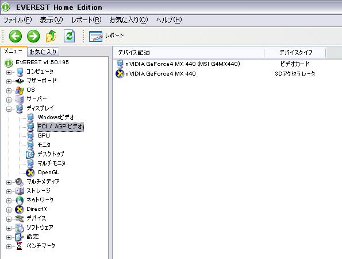Open the レポート(R) menu
Screen dimensions: 342x259
[86, 20]
